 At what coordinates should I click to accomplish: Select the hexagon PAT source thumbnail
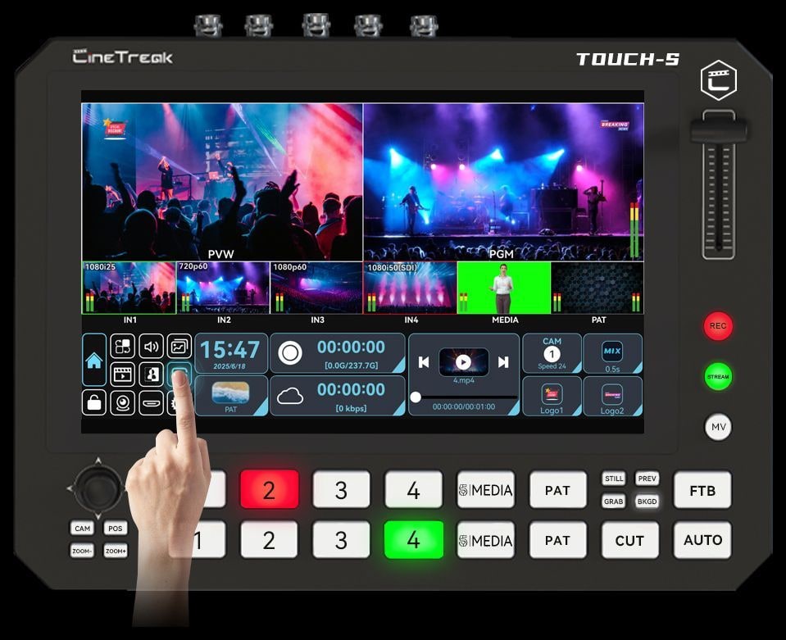[597, 288]
